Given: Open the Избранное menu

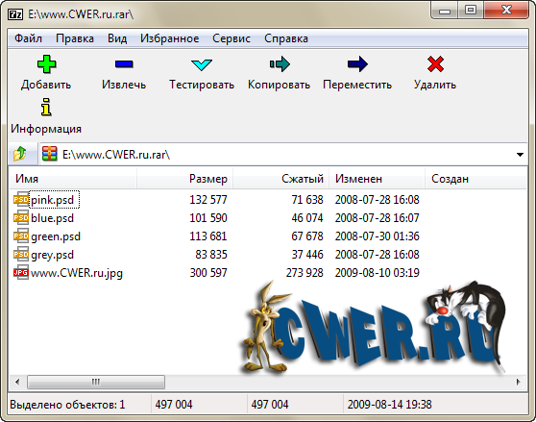Looking at the screenshot, I should click(170, 38).
